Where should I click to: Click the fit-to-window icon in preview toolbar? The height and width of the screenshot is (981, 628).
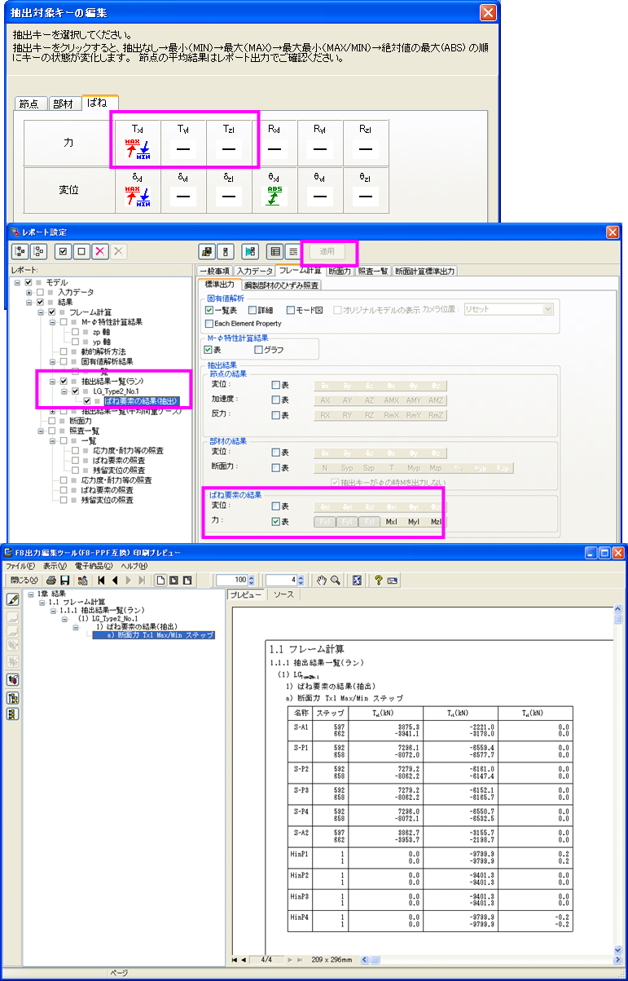(357, 580)
